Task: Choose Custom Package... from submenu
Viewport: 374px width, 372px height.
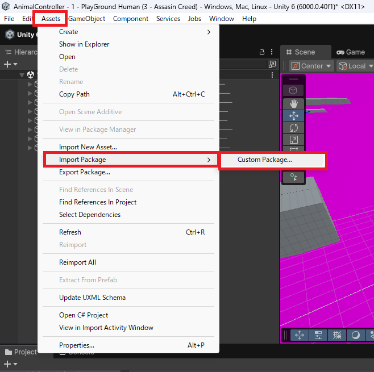Action: pyautogui.click(x=272, y=160)
